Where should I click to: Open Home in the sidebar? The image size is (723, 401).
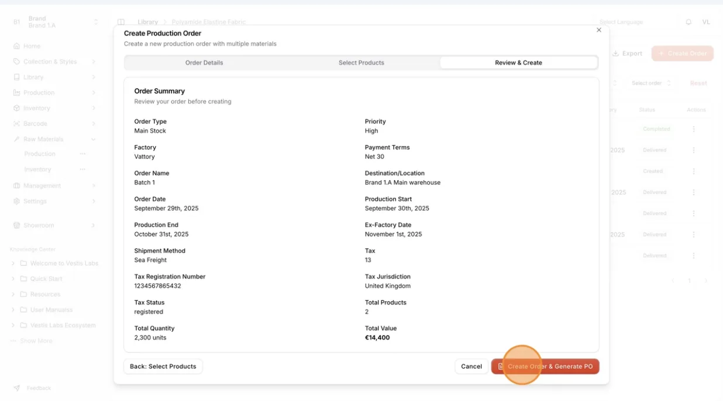click(x=32, y=46)
